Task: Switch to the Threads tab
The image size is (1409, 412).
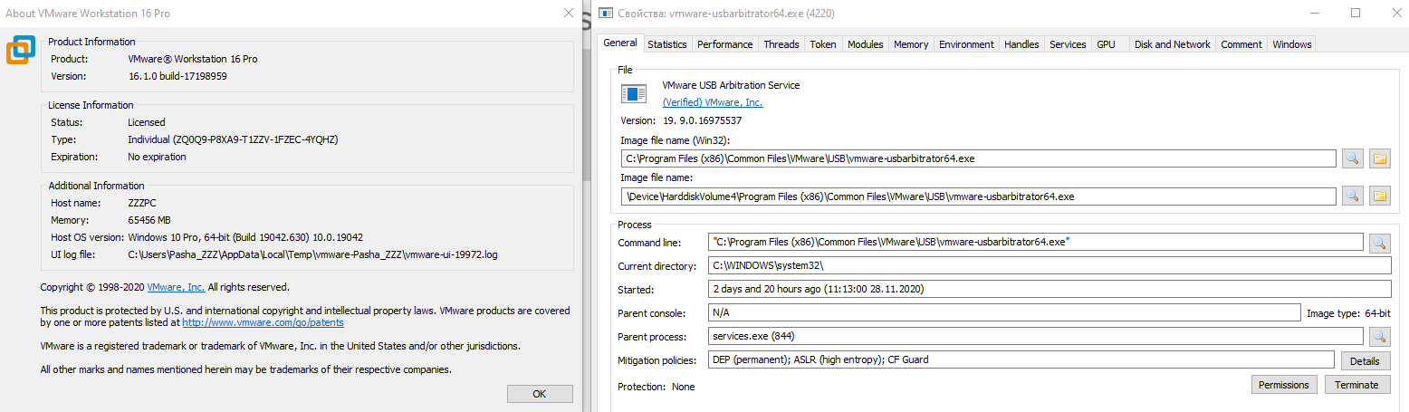Action: pos(781,44)
